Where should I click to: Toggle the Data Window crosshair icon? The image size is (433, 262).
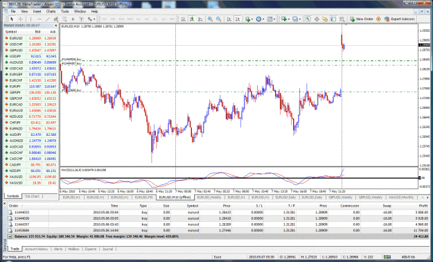pyautogui.click(x=317, y=19)
